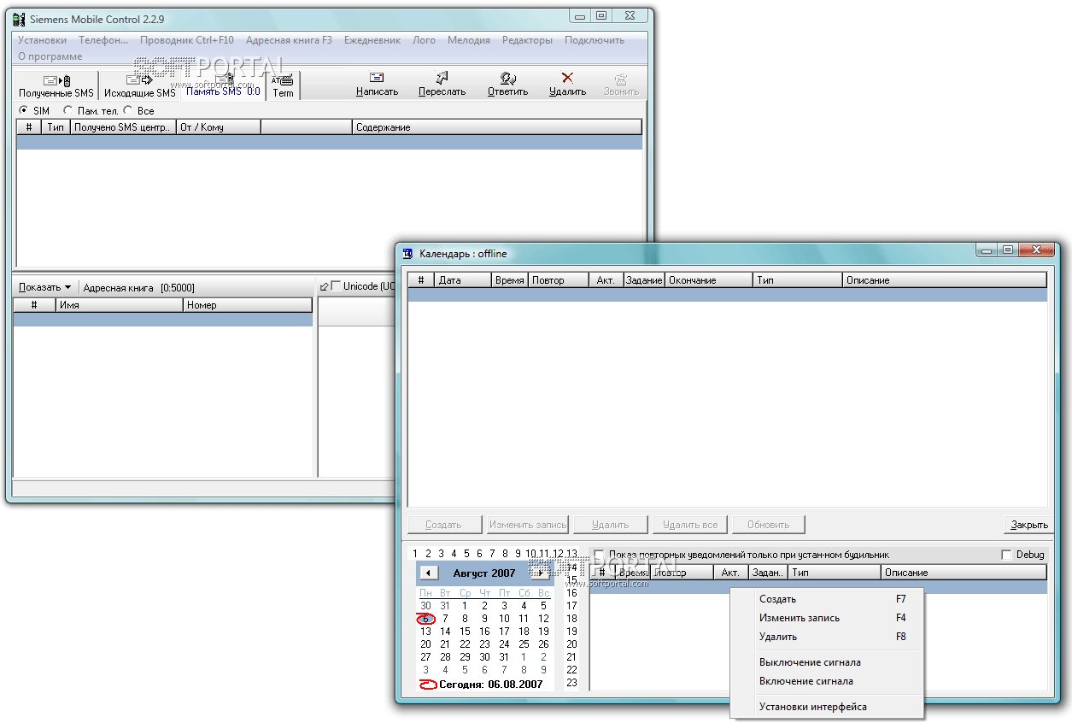Click the Подключить menu item

pyautogui.click(x=595, y=40)
